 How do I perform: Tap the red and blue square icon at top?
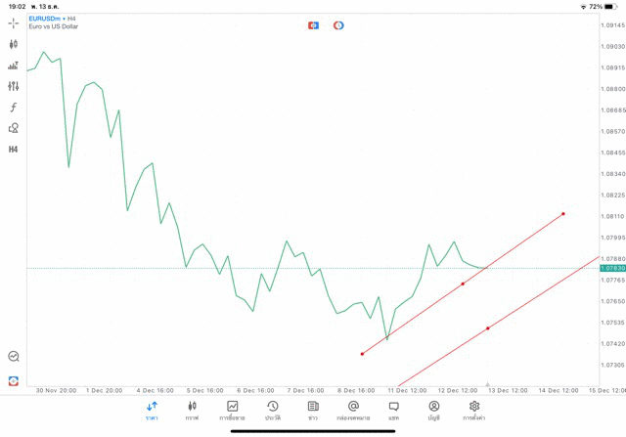[x=313, y=25]
